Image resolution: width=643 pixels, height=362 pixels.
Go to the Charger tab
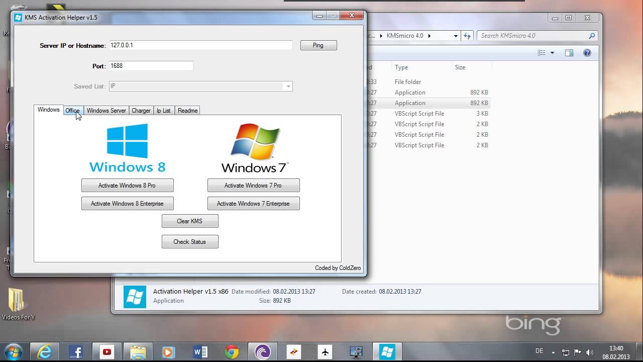pos(141,111)
